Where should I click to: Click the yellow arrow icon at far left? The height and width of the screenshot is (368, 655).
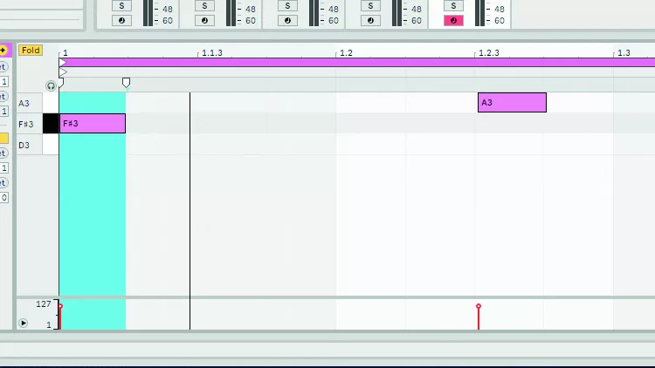coord(3,51)
